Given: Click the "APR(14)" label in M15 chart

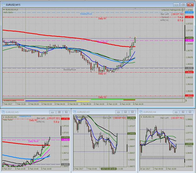Looking at the screenshot, I should [x=164, y=20].
